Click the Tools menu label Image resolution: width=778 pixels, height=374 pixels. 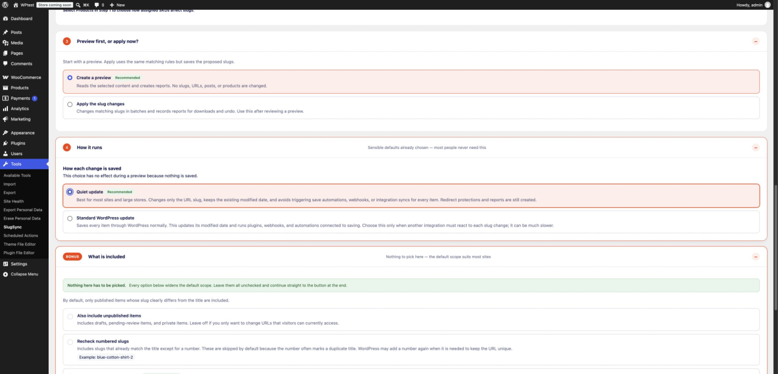point(16,164)
